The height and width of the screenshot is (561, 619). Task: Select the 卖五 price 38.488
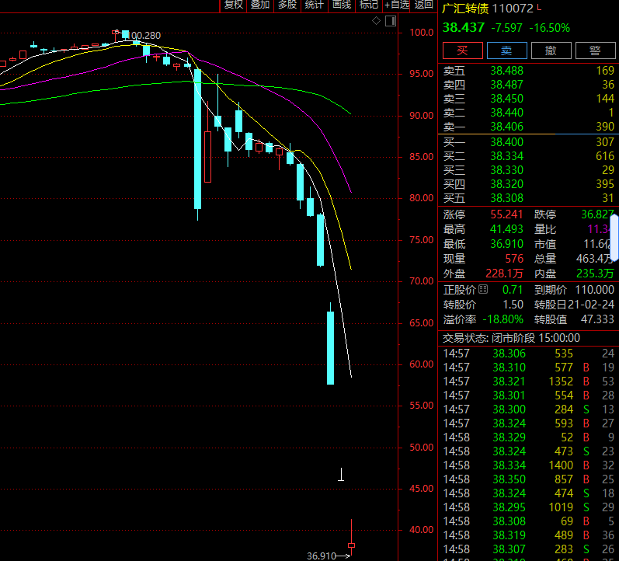tap(507, 71)
